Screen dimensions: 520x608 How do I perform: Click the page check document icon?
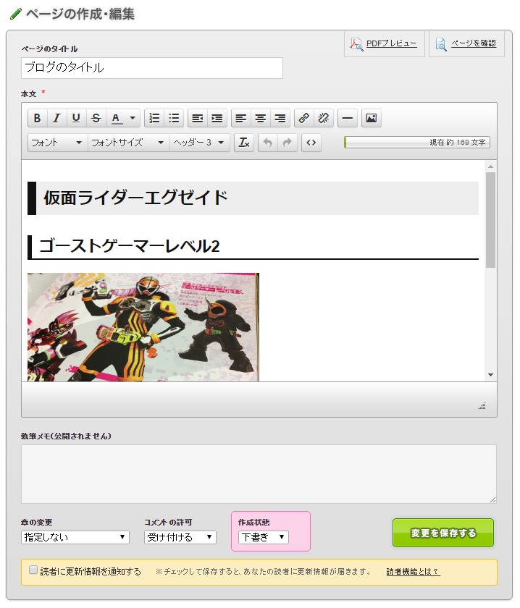pyautogui.click(x=441, y=44)
